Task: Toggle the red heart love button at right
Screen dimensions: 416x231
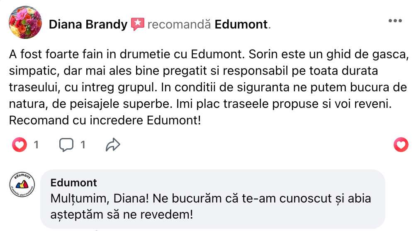Action: click(401, 144)
